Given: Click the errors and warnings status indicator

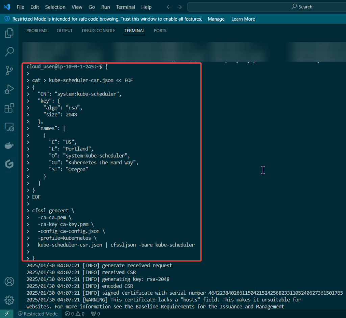Looking at the screenshot, I should 74,314.
